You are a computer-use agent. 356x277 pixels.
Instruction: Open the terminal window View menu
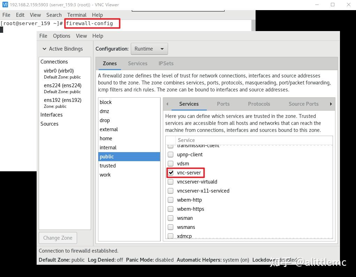36,15
